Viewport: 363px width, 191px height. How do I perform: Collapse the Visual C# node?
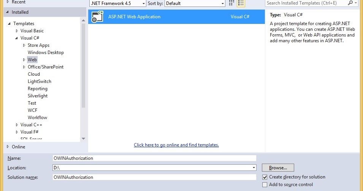16,38
